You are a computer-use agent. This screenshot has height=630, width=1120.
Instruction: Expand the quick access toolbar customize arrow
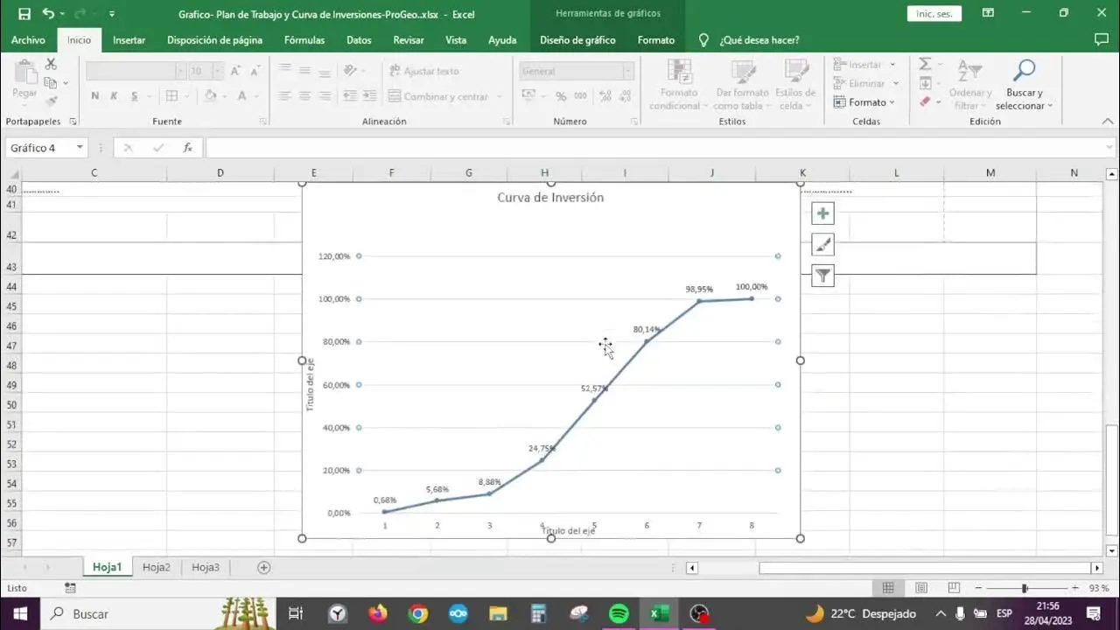click(112, 14)
